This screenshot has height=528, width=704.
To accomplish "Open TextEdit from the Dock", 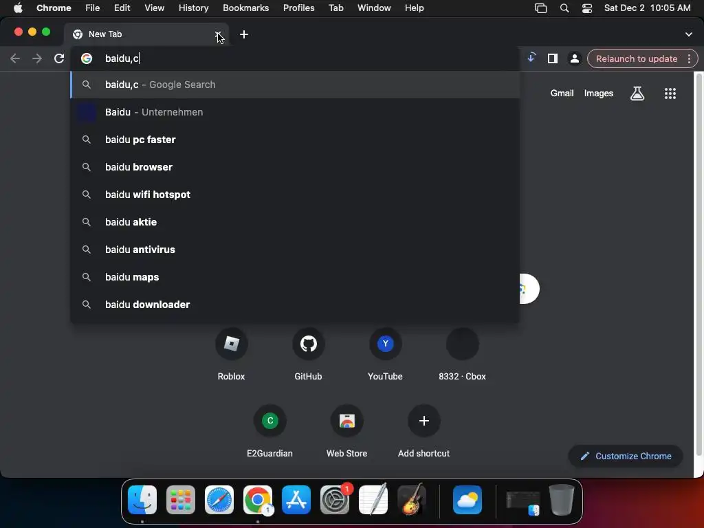I will [x=373, y=500].
